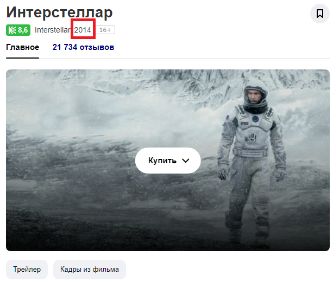Click the Kinopoisk logo in rating badge
The width and height of the screenshot is (333, 288).
pos(12,30)
